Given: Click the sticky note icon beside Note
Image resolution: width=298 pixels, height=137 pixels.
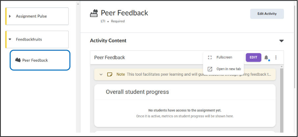Looking at the screenshot, I should (x=110, y=74).
